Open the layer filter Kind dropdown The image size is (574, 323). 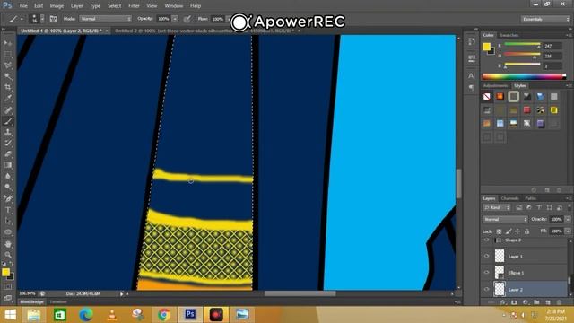click(497, 207)
